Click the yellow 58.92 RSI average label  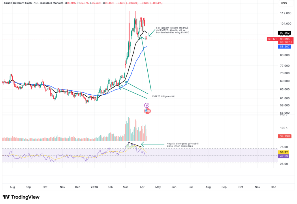(285, 152)
